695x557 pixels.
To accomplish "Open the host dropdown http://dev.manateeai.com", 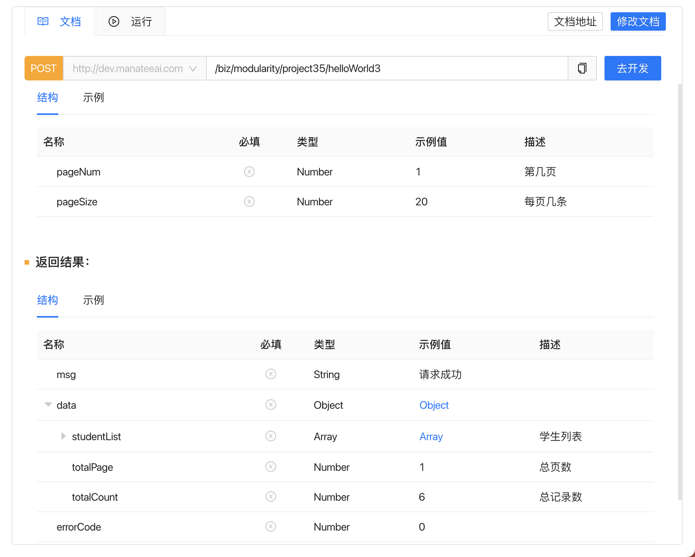I will click(x=135, y=68).
